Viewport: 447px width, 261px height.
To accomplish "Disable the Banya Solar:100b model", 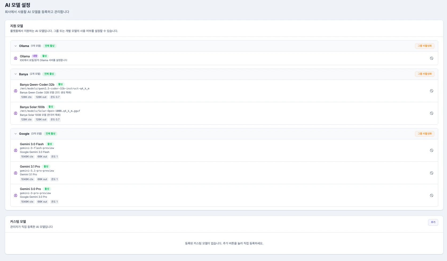I will [432, 113].
